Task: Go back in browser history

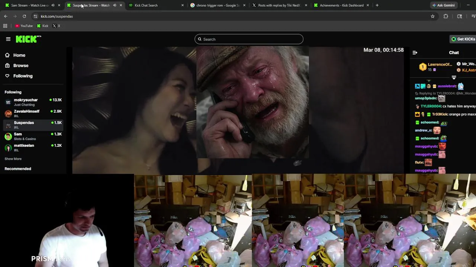Action: [6, 16]
